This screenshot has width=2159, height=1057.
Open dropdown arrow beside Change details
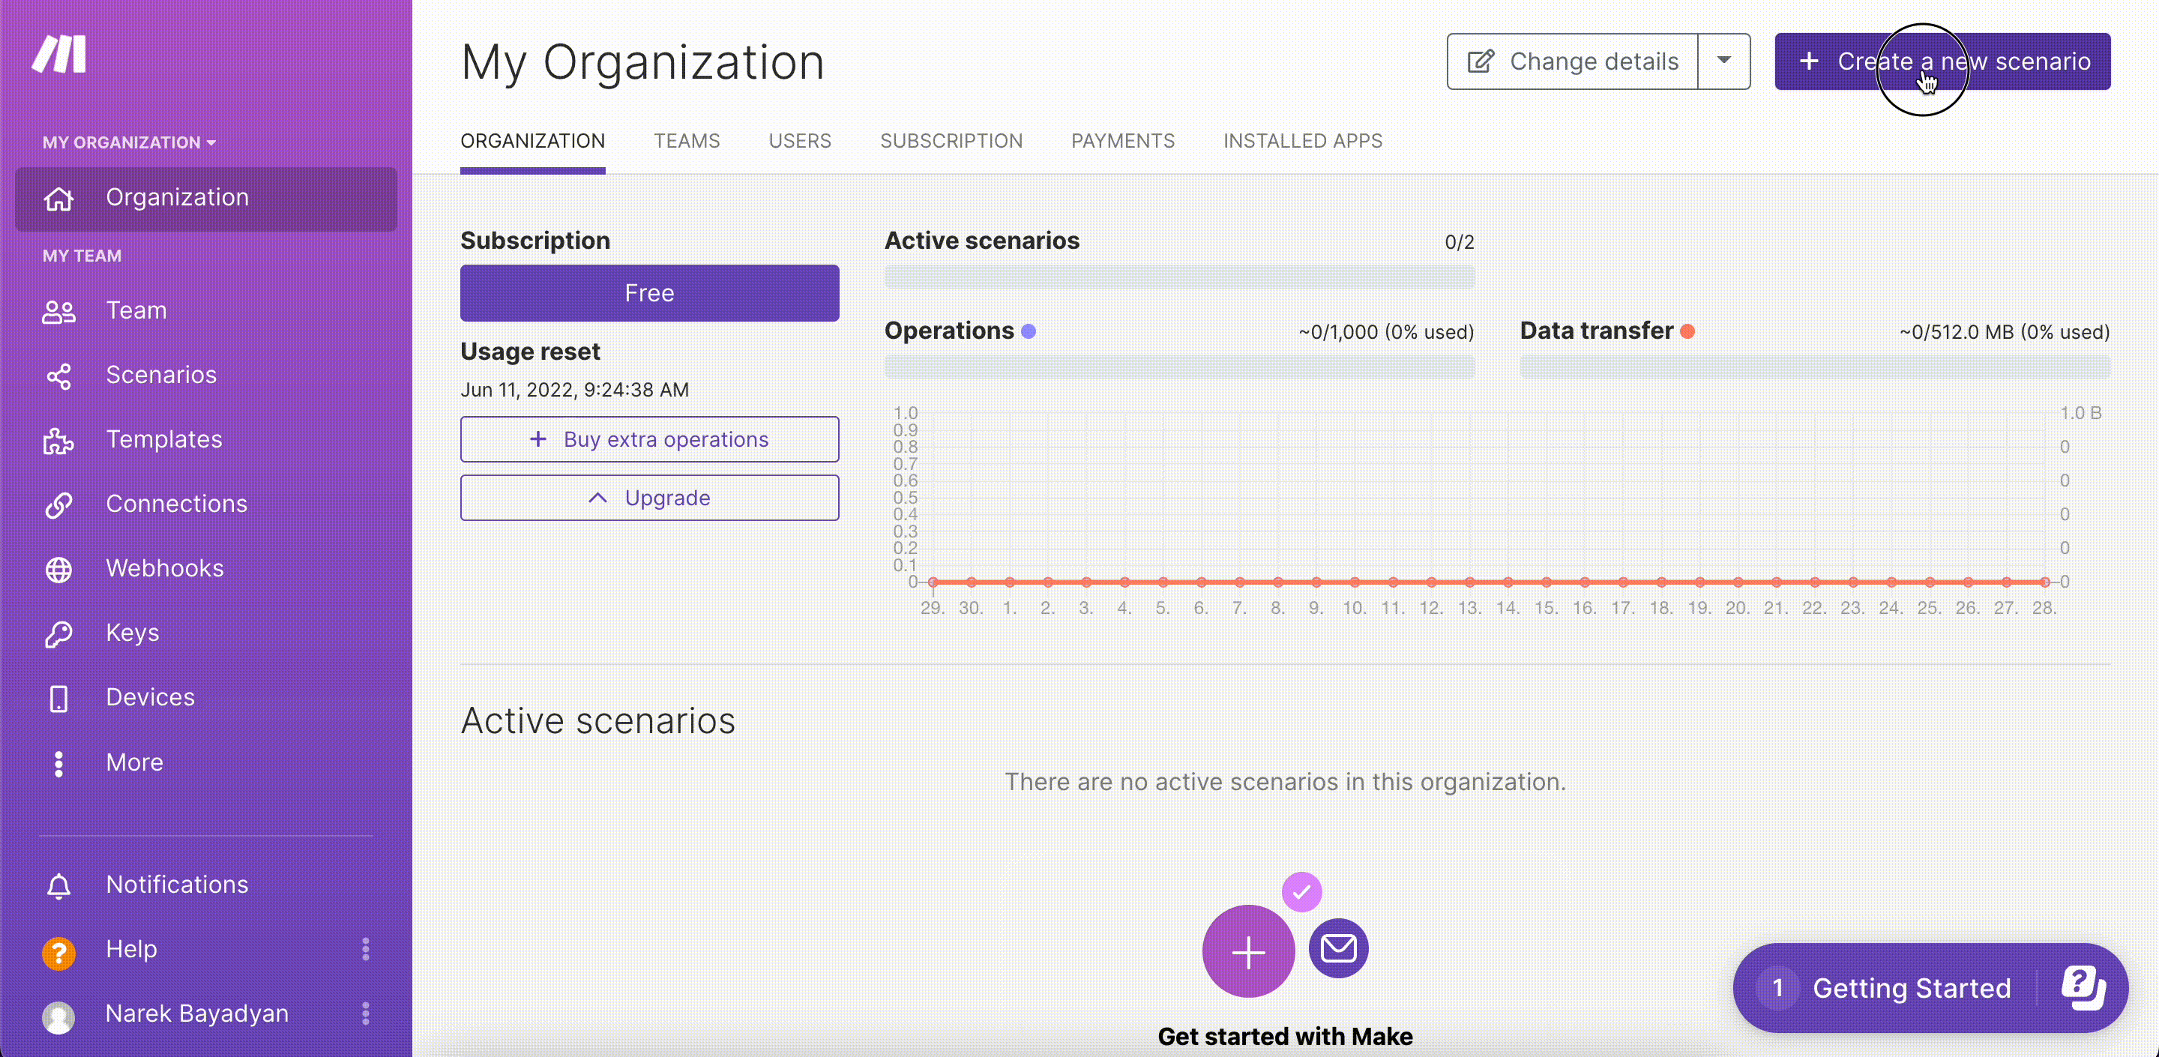point(1723,61)
